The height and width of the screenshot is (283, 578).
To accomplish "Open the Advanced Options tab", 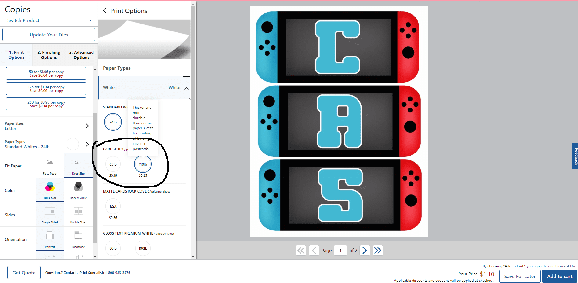I will click(x=81, y=55).
